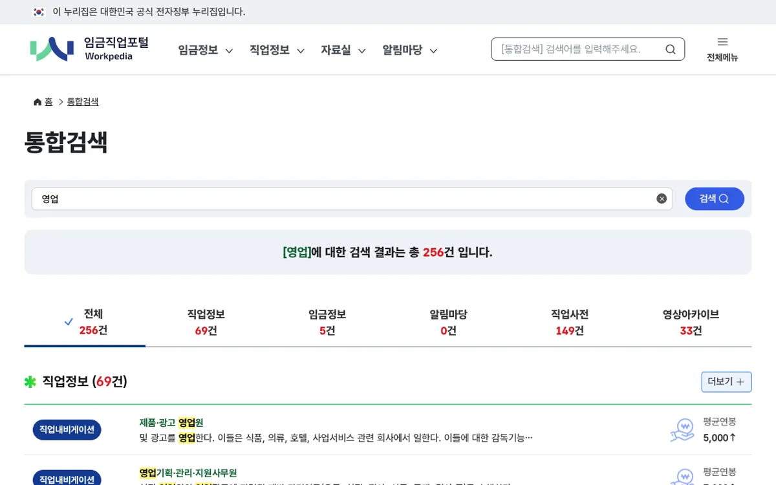Select the 전체 256건 tab

coord(85,322)
